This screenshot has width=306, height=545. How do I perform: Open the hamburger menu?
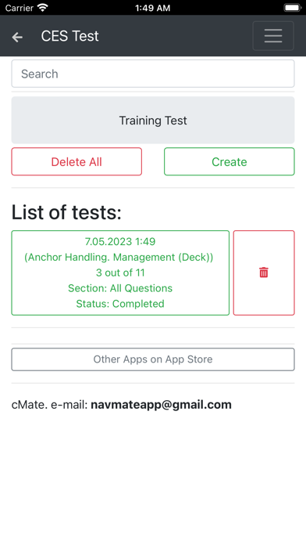(x=273, y=36)
